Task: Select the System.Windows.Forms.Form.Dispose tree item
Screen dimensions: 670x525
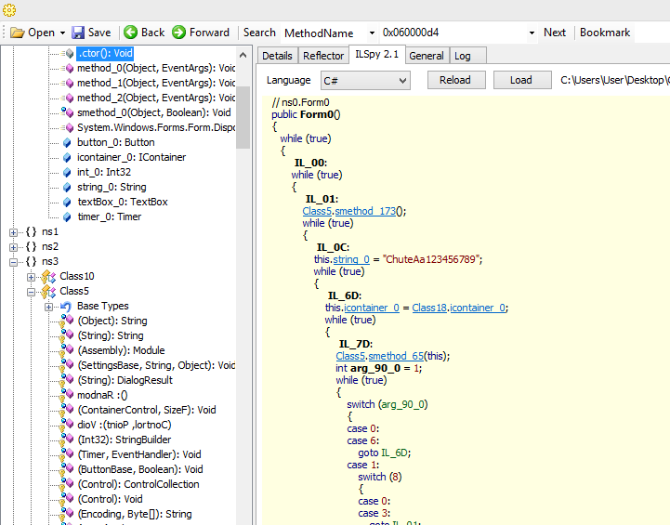Action: (155, 127)
